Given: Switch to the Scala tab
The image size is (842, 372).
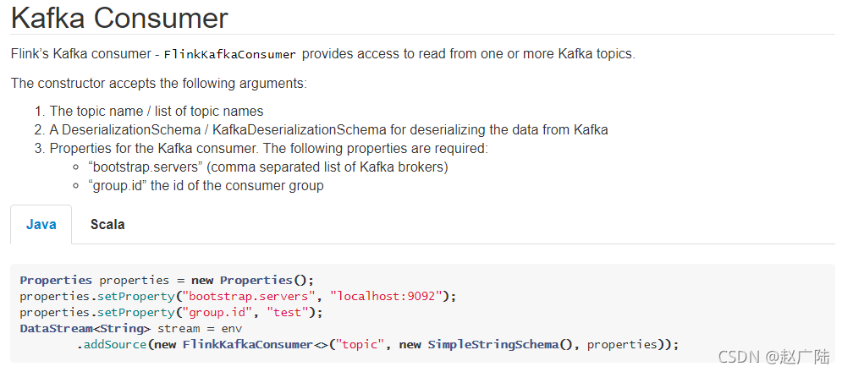Looking at the screenshot, I should click(107, 224).
